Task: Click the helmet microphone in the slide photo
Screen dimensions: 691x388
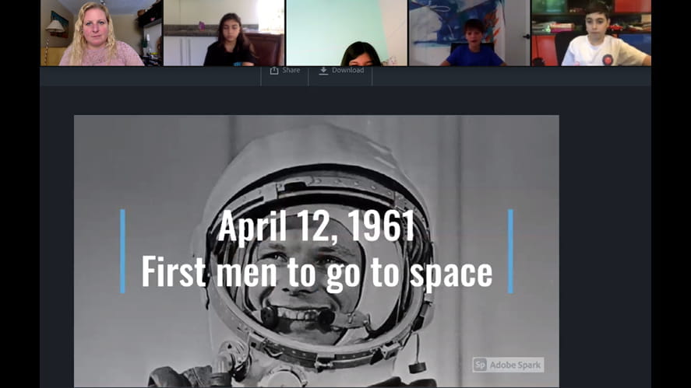Action: pyautogui.click(x=270, y=317)
